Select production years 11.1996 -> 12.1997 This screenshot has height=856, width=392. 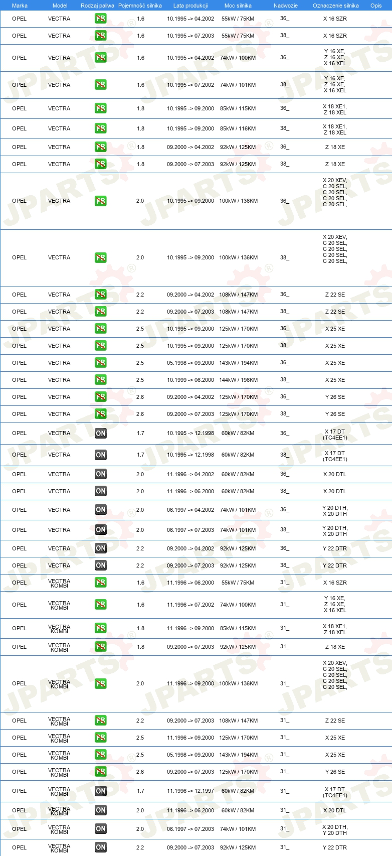(190, 791)
